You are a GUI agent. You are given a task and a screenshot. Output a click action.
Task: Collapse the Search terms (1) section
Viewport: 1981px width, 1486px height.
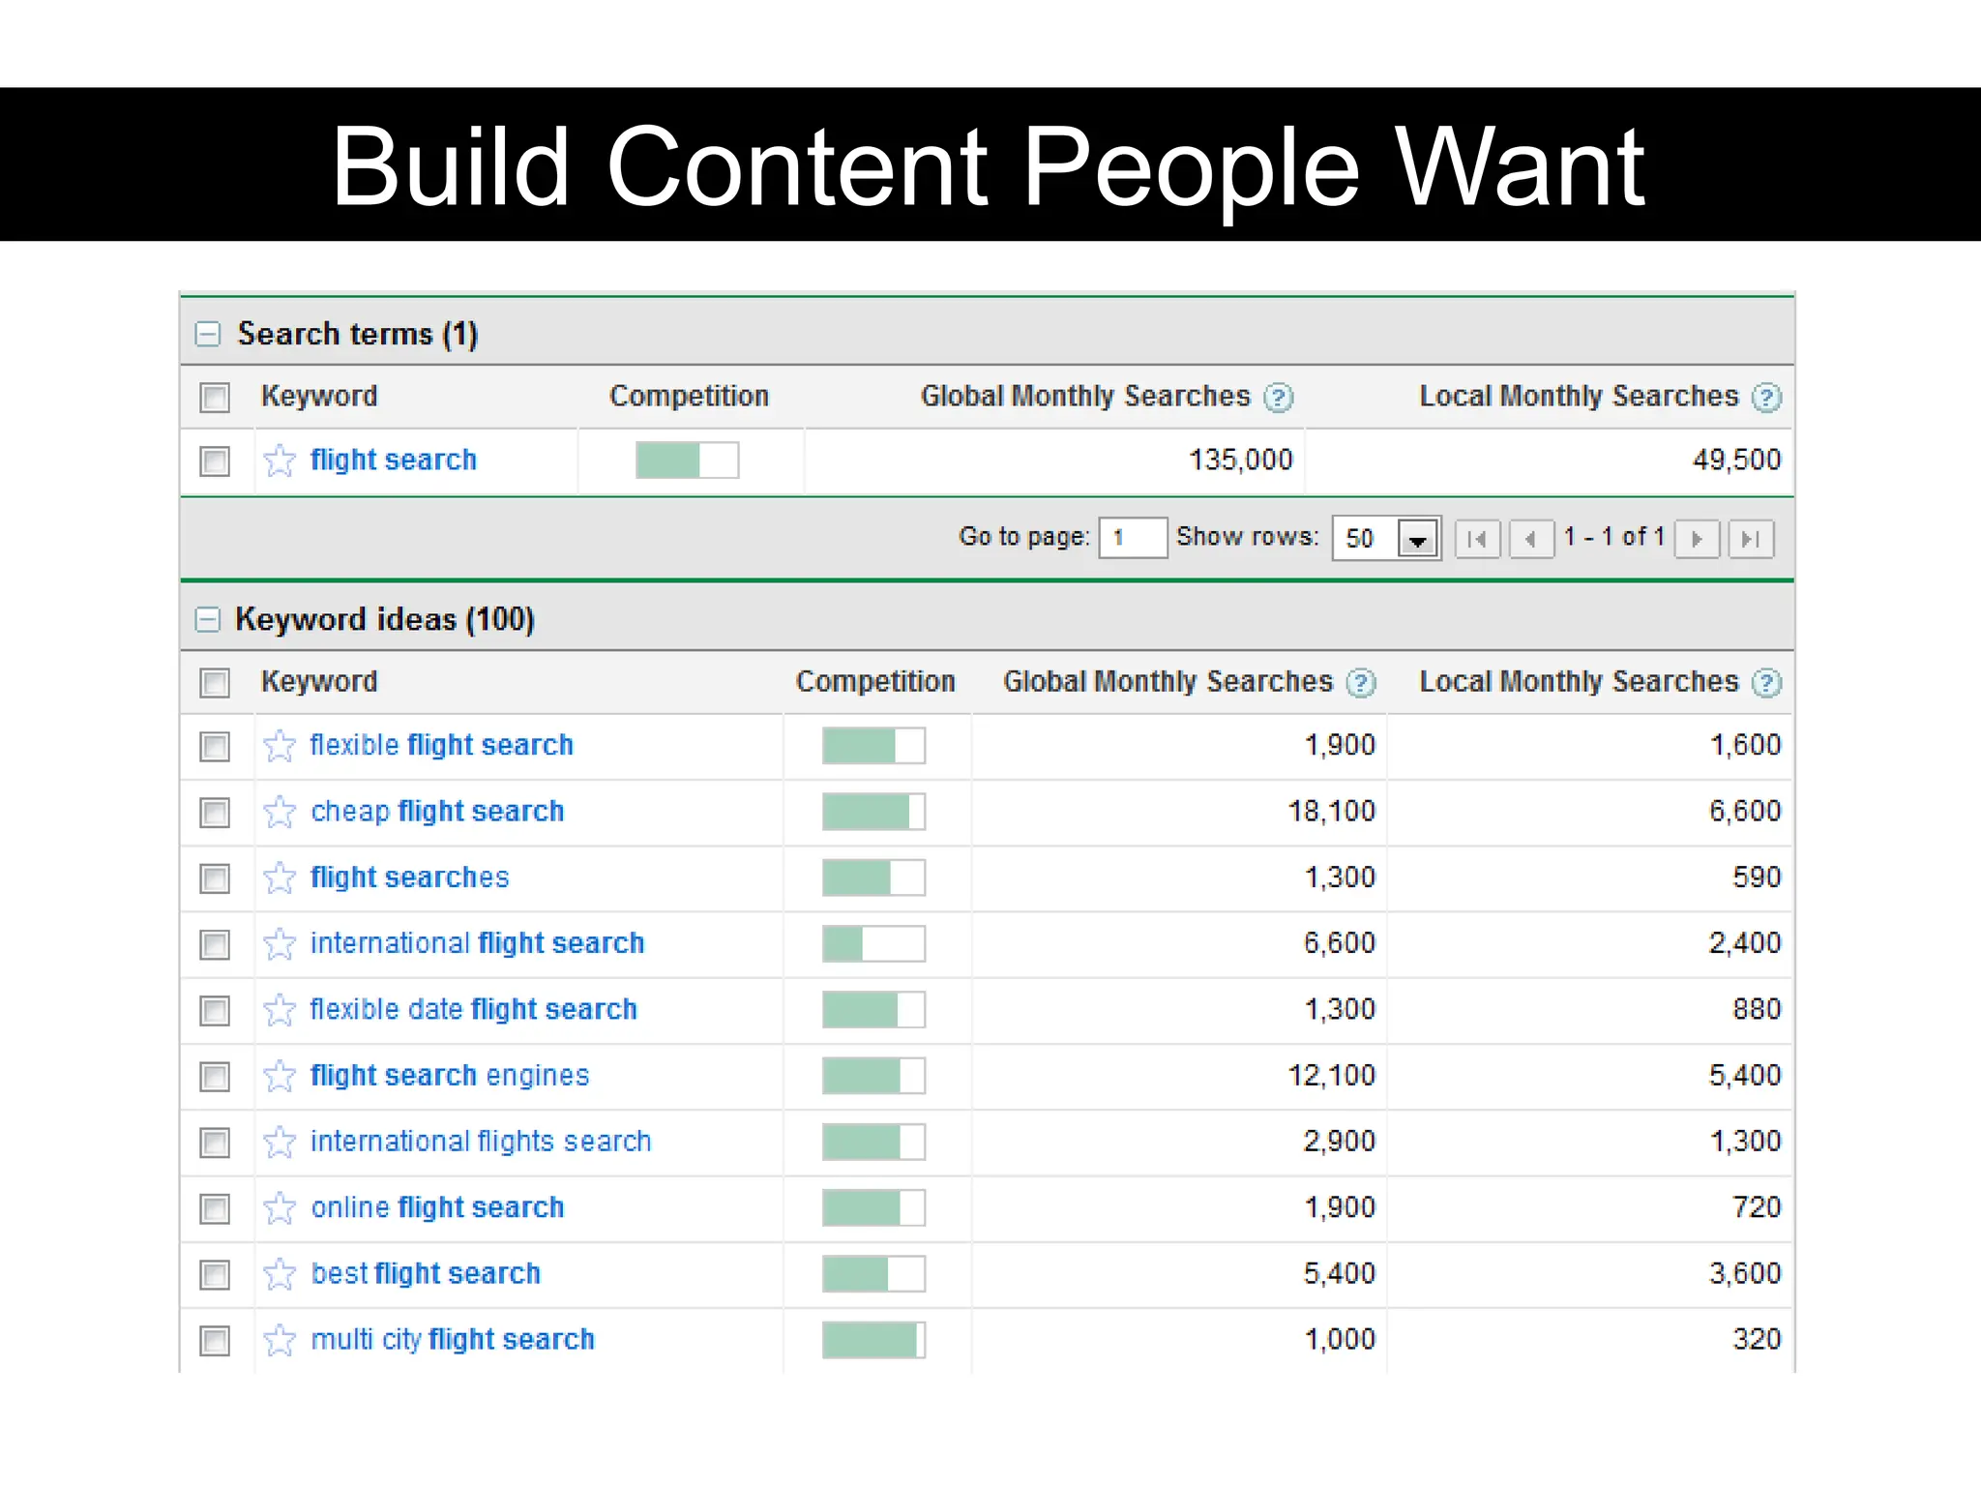coord(208,334)
